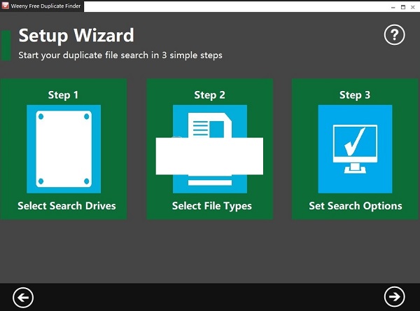This screenshot has width=420, height=311.
Task: Click the '3 simple steps' subtitle text
Action: [192, 55]
